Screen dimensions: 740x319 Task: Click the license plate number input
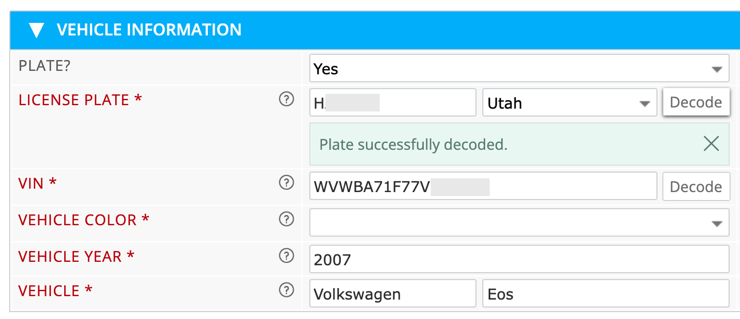pyautogui.click(x=392, y=103)
